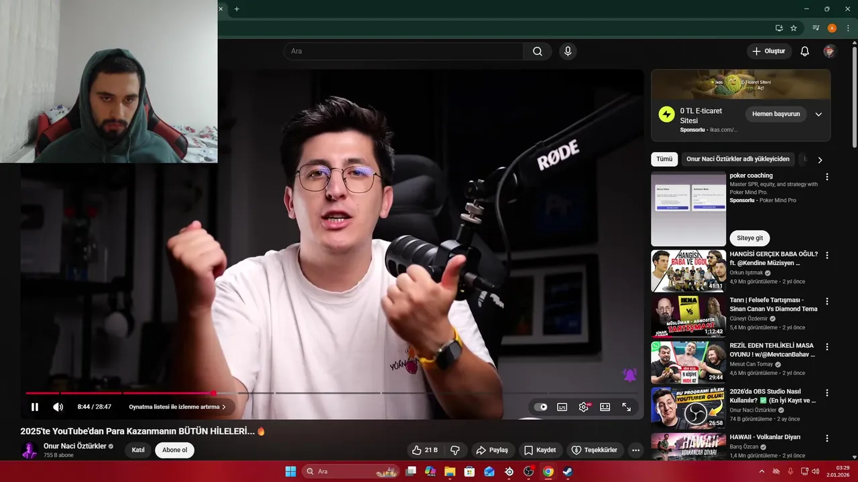Open options for 'HANGİSİ GERÇEK BABA OĞUL?' video
The image size is (858, 482).
tap(826, 255)
